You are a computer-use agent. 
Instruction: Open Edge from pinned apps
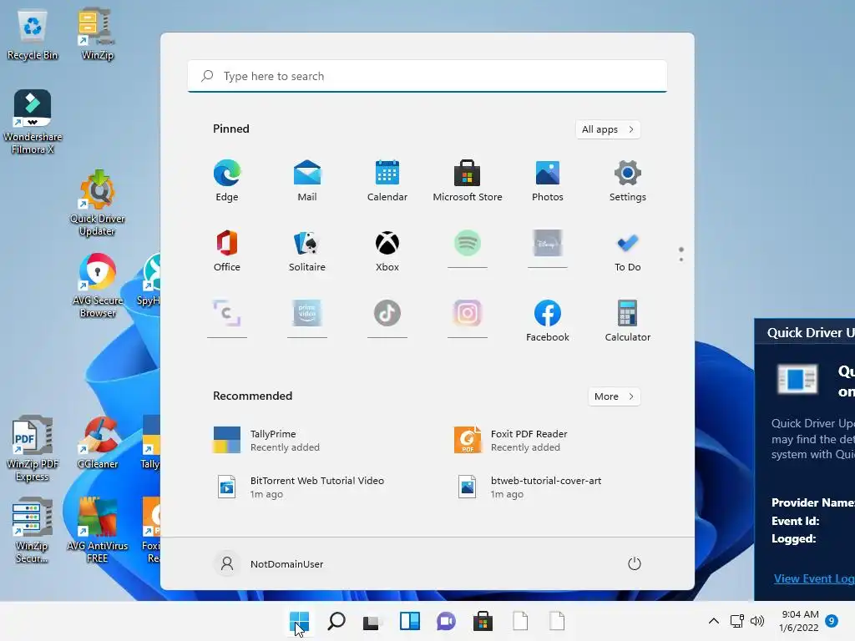227,180
